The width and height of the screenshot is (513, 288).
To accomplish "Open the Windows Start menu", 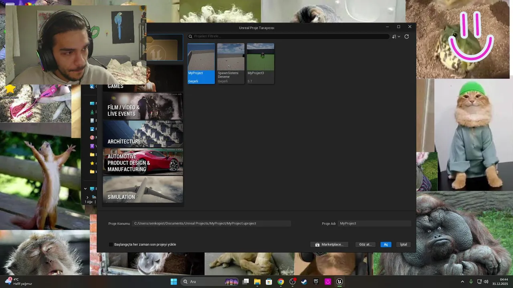I will [174, 282].
